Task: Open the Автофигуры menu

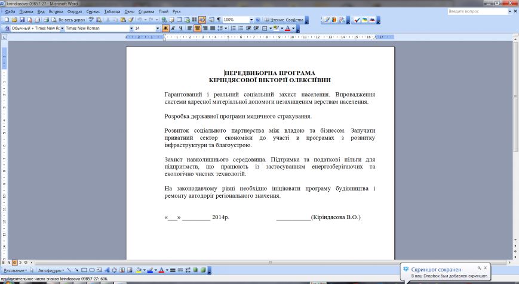Action: pos(51,270)
